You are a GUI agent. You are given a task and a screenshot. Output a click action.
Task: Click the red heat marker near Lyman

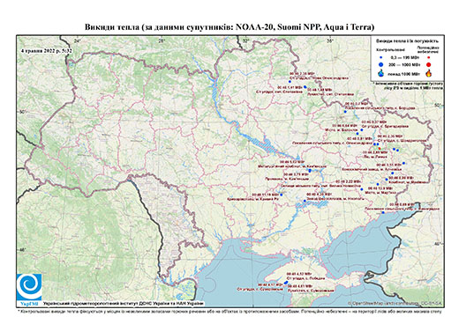click(380, 149)
